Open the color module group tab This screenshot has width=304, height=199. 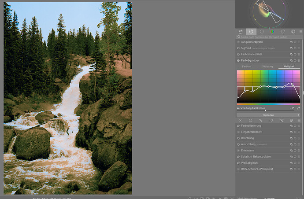272,32
